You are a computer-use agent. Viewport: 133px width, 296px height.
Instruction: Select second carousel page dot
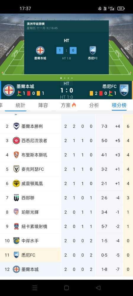point(65,78)
